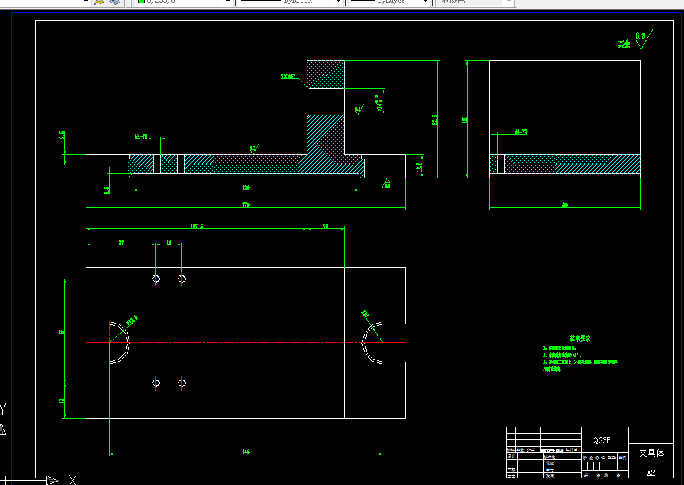Select the 37 dimension text in plan view
This screenshot has width=684, height=485.
point(121,243)
